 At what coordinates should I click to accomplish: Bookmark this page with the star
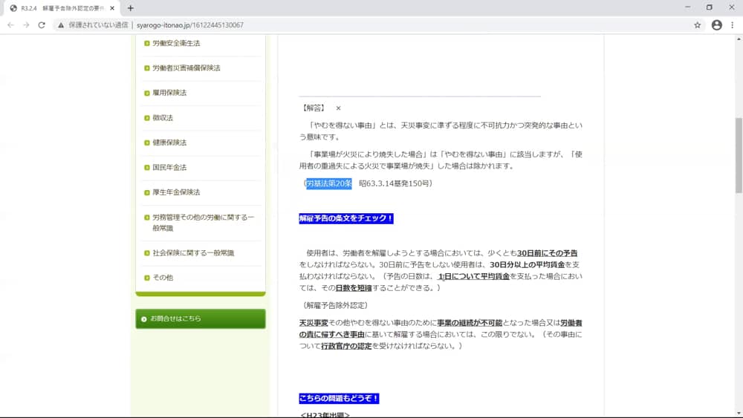[x=697, y=25]
